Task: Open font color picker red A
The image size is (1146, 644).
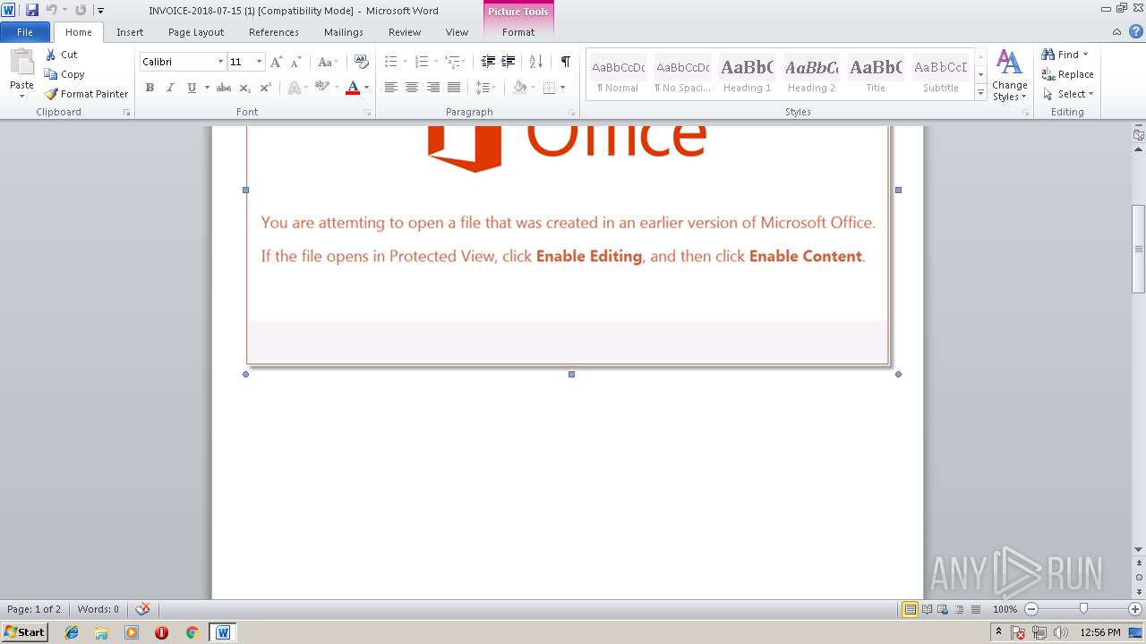Action: point(353,88)
